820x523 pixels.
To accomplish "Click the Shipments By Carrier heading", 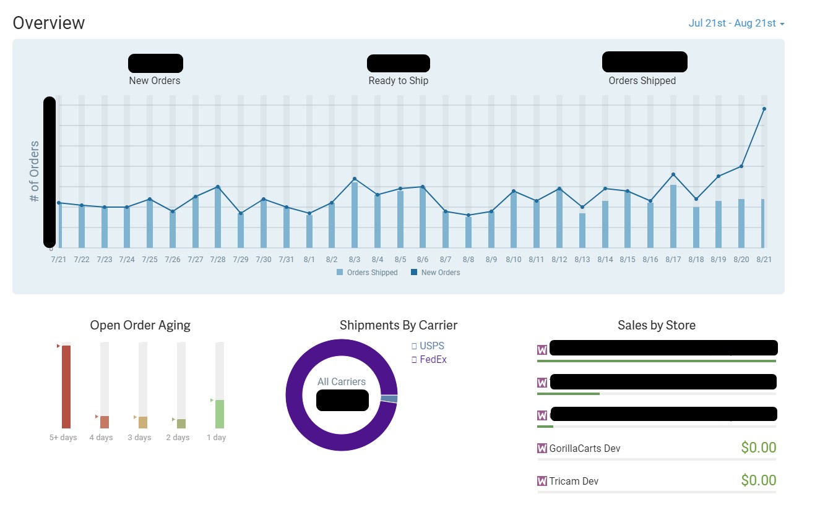I will click(399, 325).
